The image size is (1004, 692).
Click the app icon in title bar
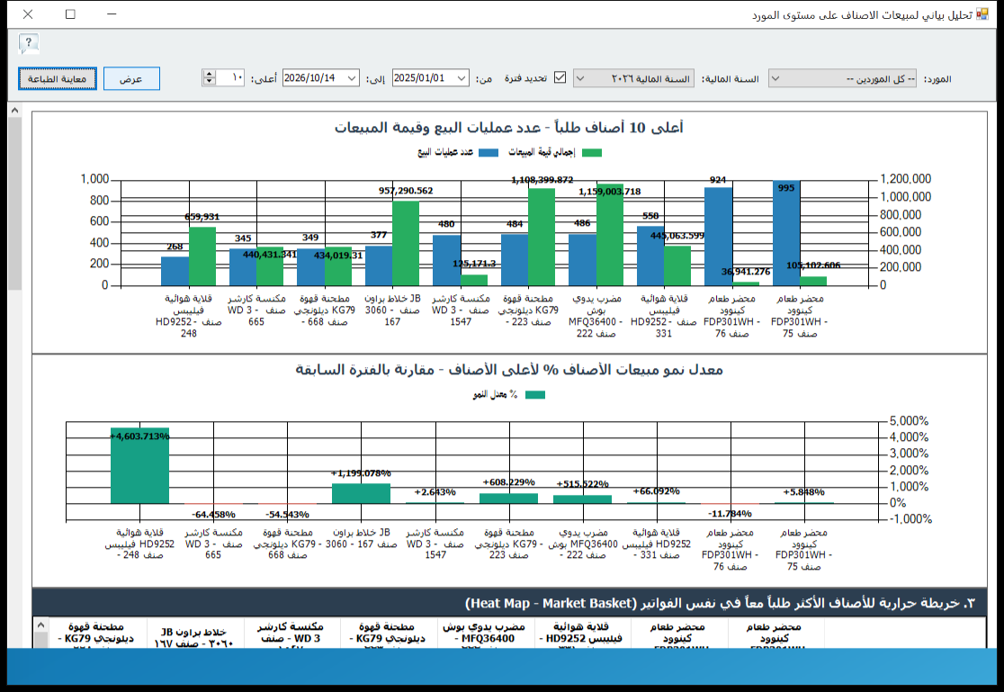[982, 14]
